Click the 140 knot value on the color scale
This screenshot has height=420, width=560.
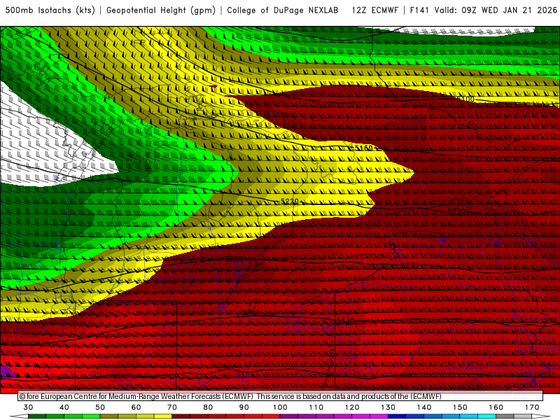424,407
